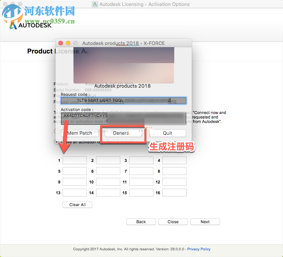Focus activation code box 16
The width and height of the screenshot is (283, 257).
pos(174,193)
